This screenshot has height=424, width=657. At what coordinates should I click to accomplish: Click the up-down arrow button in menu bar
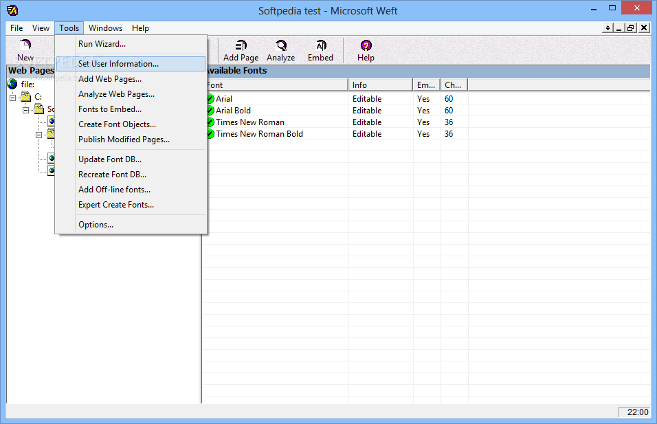coord(608,28)
